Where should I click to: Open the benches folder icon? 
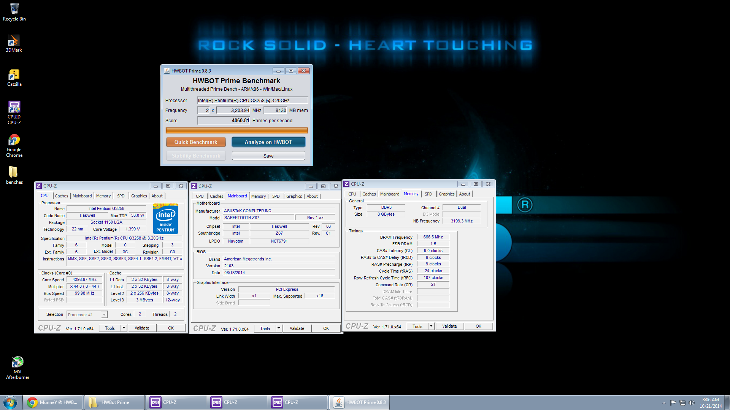pyautogui.click(x=14, y=175)
